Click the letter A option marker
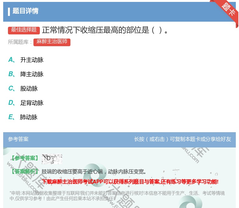239x208 pixels. tap(11, 60)
